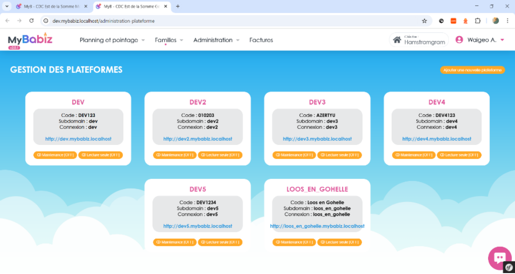
Task: Toggle Maintenance on LOOS_EN_GOHELLE
Action: [x=294, y=242]
